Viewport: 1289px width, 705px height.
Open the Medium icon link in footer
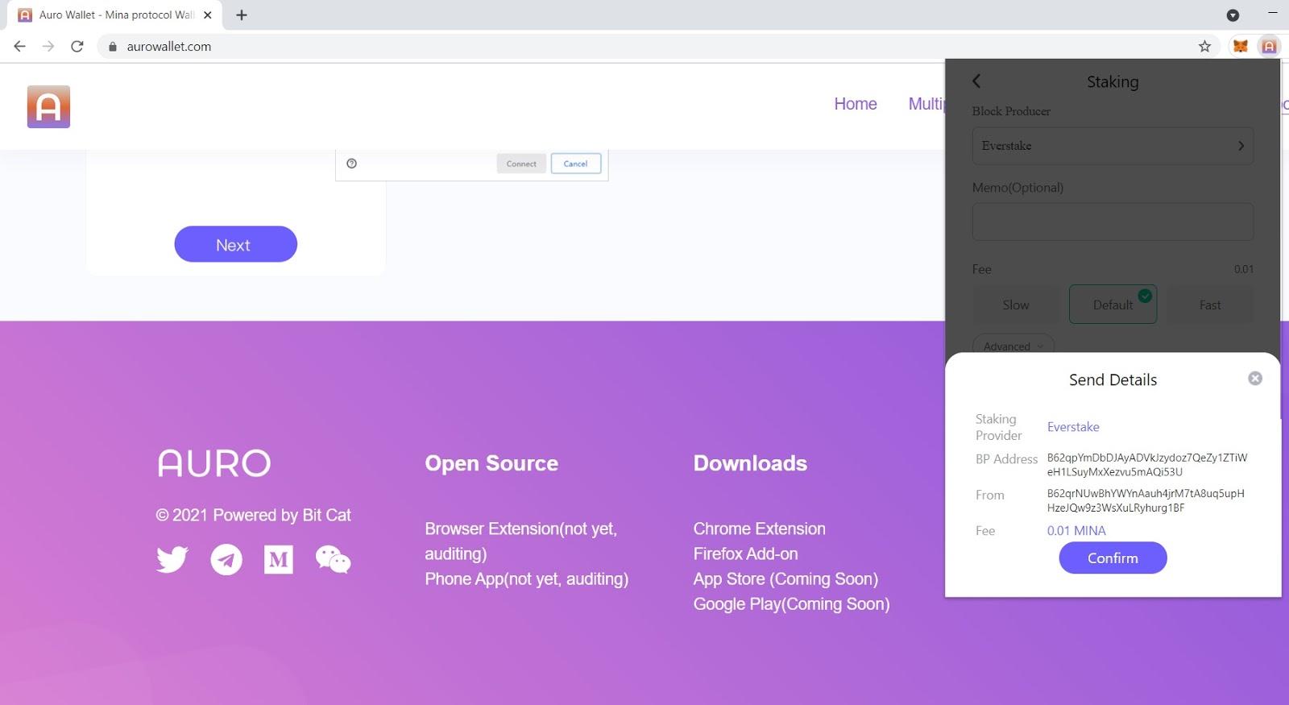[279, 559]
